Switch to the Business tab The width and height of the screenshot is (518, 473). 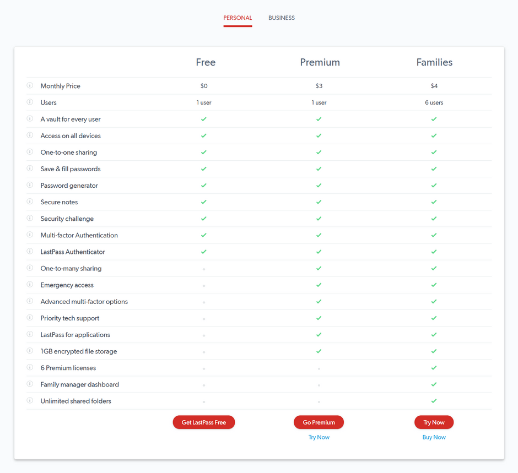point(282,18)
